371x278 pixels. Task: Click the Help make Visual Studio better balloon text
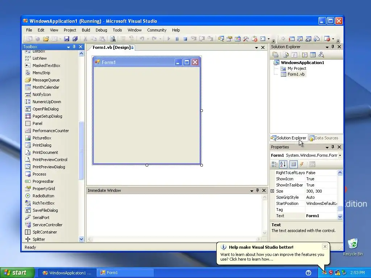coord(272,257)
